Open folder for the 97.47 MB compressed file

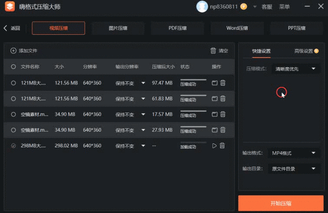pyautogui.click(x=215, y=83)
